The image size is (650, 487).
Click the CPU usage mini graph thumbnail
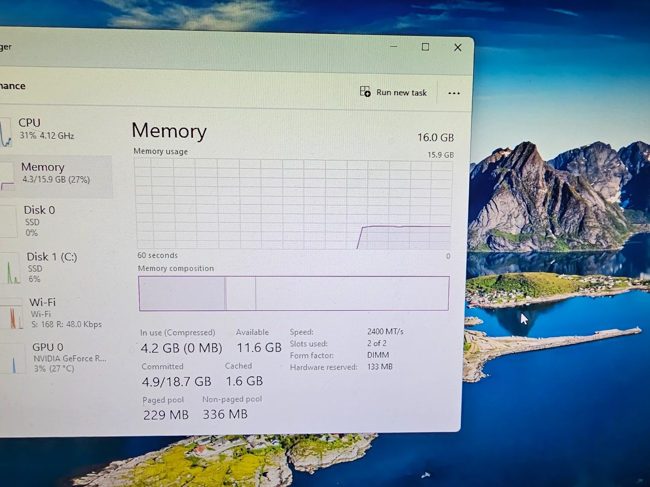click(x=6, y=132)
